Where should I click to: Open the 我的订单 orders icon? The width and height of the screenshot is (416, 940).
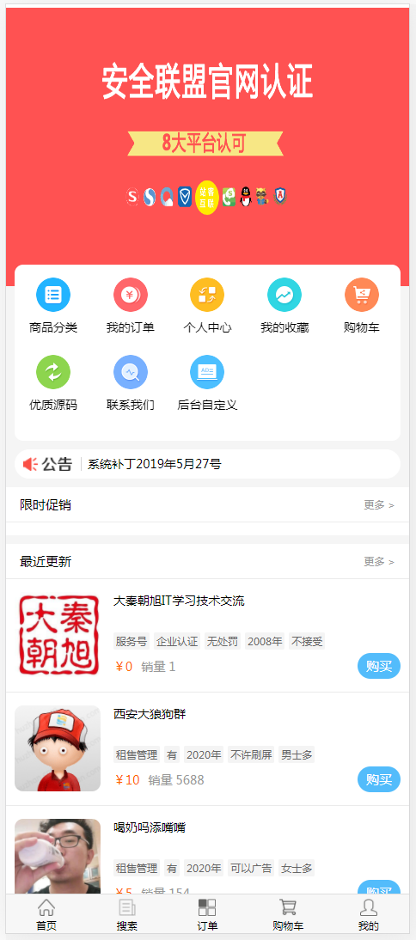(x=131, y=295)
